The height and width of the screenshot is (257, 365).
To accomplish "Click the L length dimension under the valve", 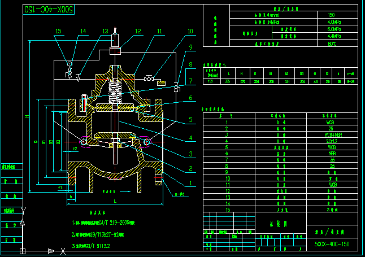I will point(115,201).
